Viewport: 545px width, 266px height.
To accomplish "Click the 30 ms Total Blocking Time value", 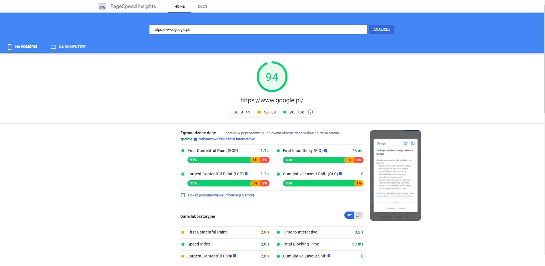I will click(x=358, y=244).
